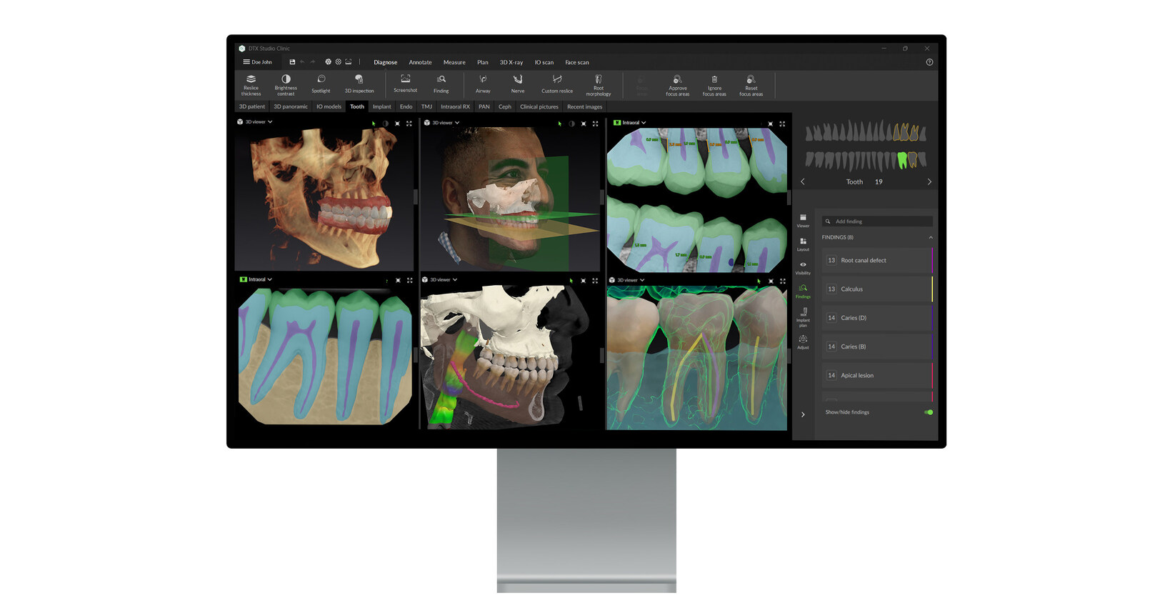Take a Screenshot using the toolbar
The image size is (1170, 613).
[405, 84]
